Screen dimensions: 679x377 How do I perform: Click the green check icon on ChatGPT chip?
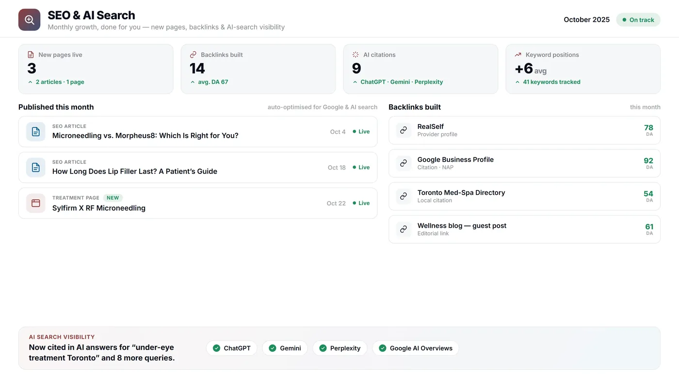click(216, 348)
